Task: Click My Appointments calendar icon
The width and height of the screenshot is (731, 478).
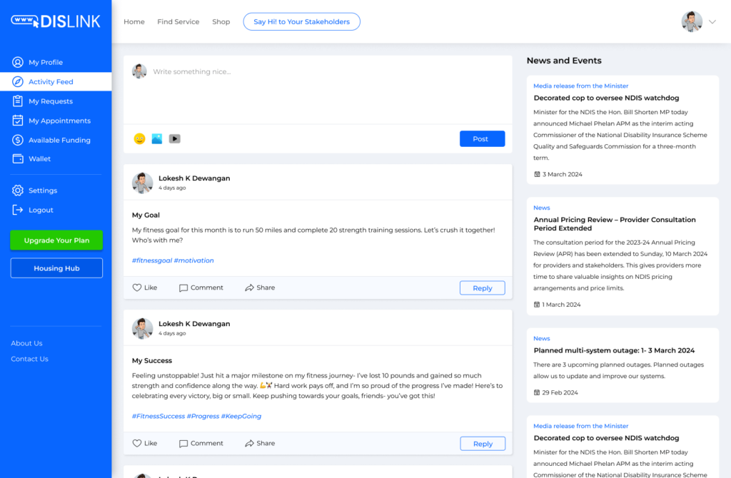Action: click(x=18, y=121)
